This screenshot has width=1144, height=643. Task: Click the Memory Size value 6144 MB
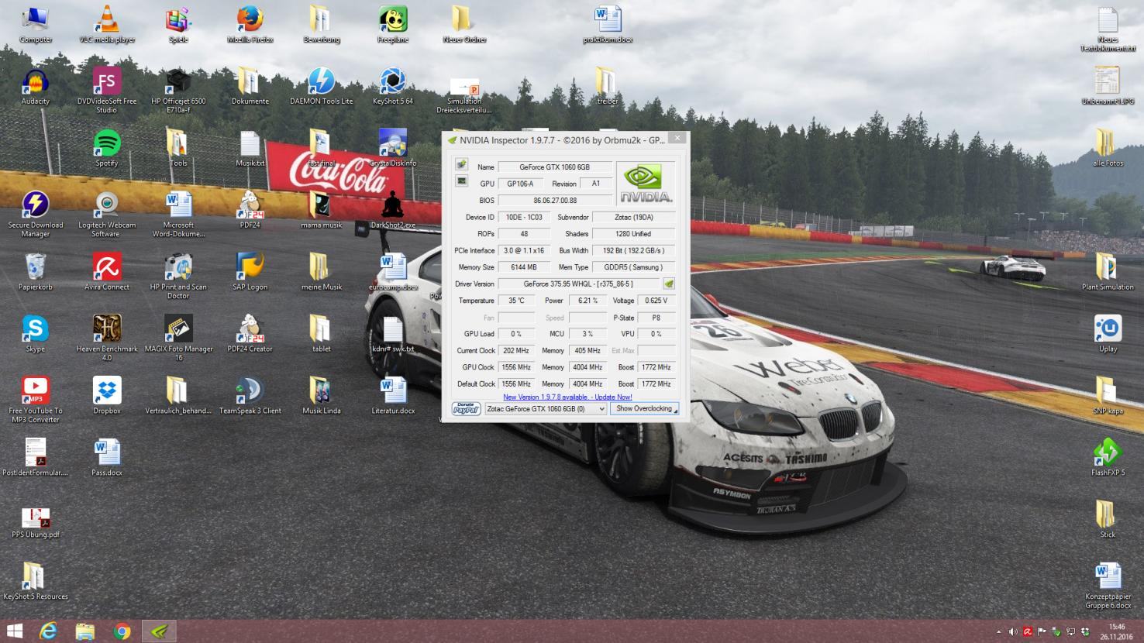524,267
